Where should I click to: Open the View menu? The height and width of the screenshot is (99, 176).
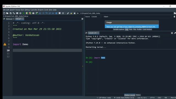click(x=51, y=10)
